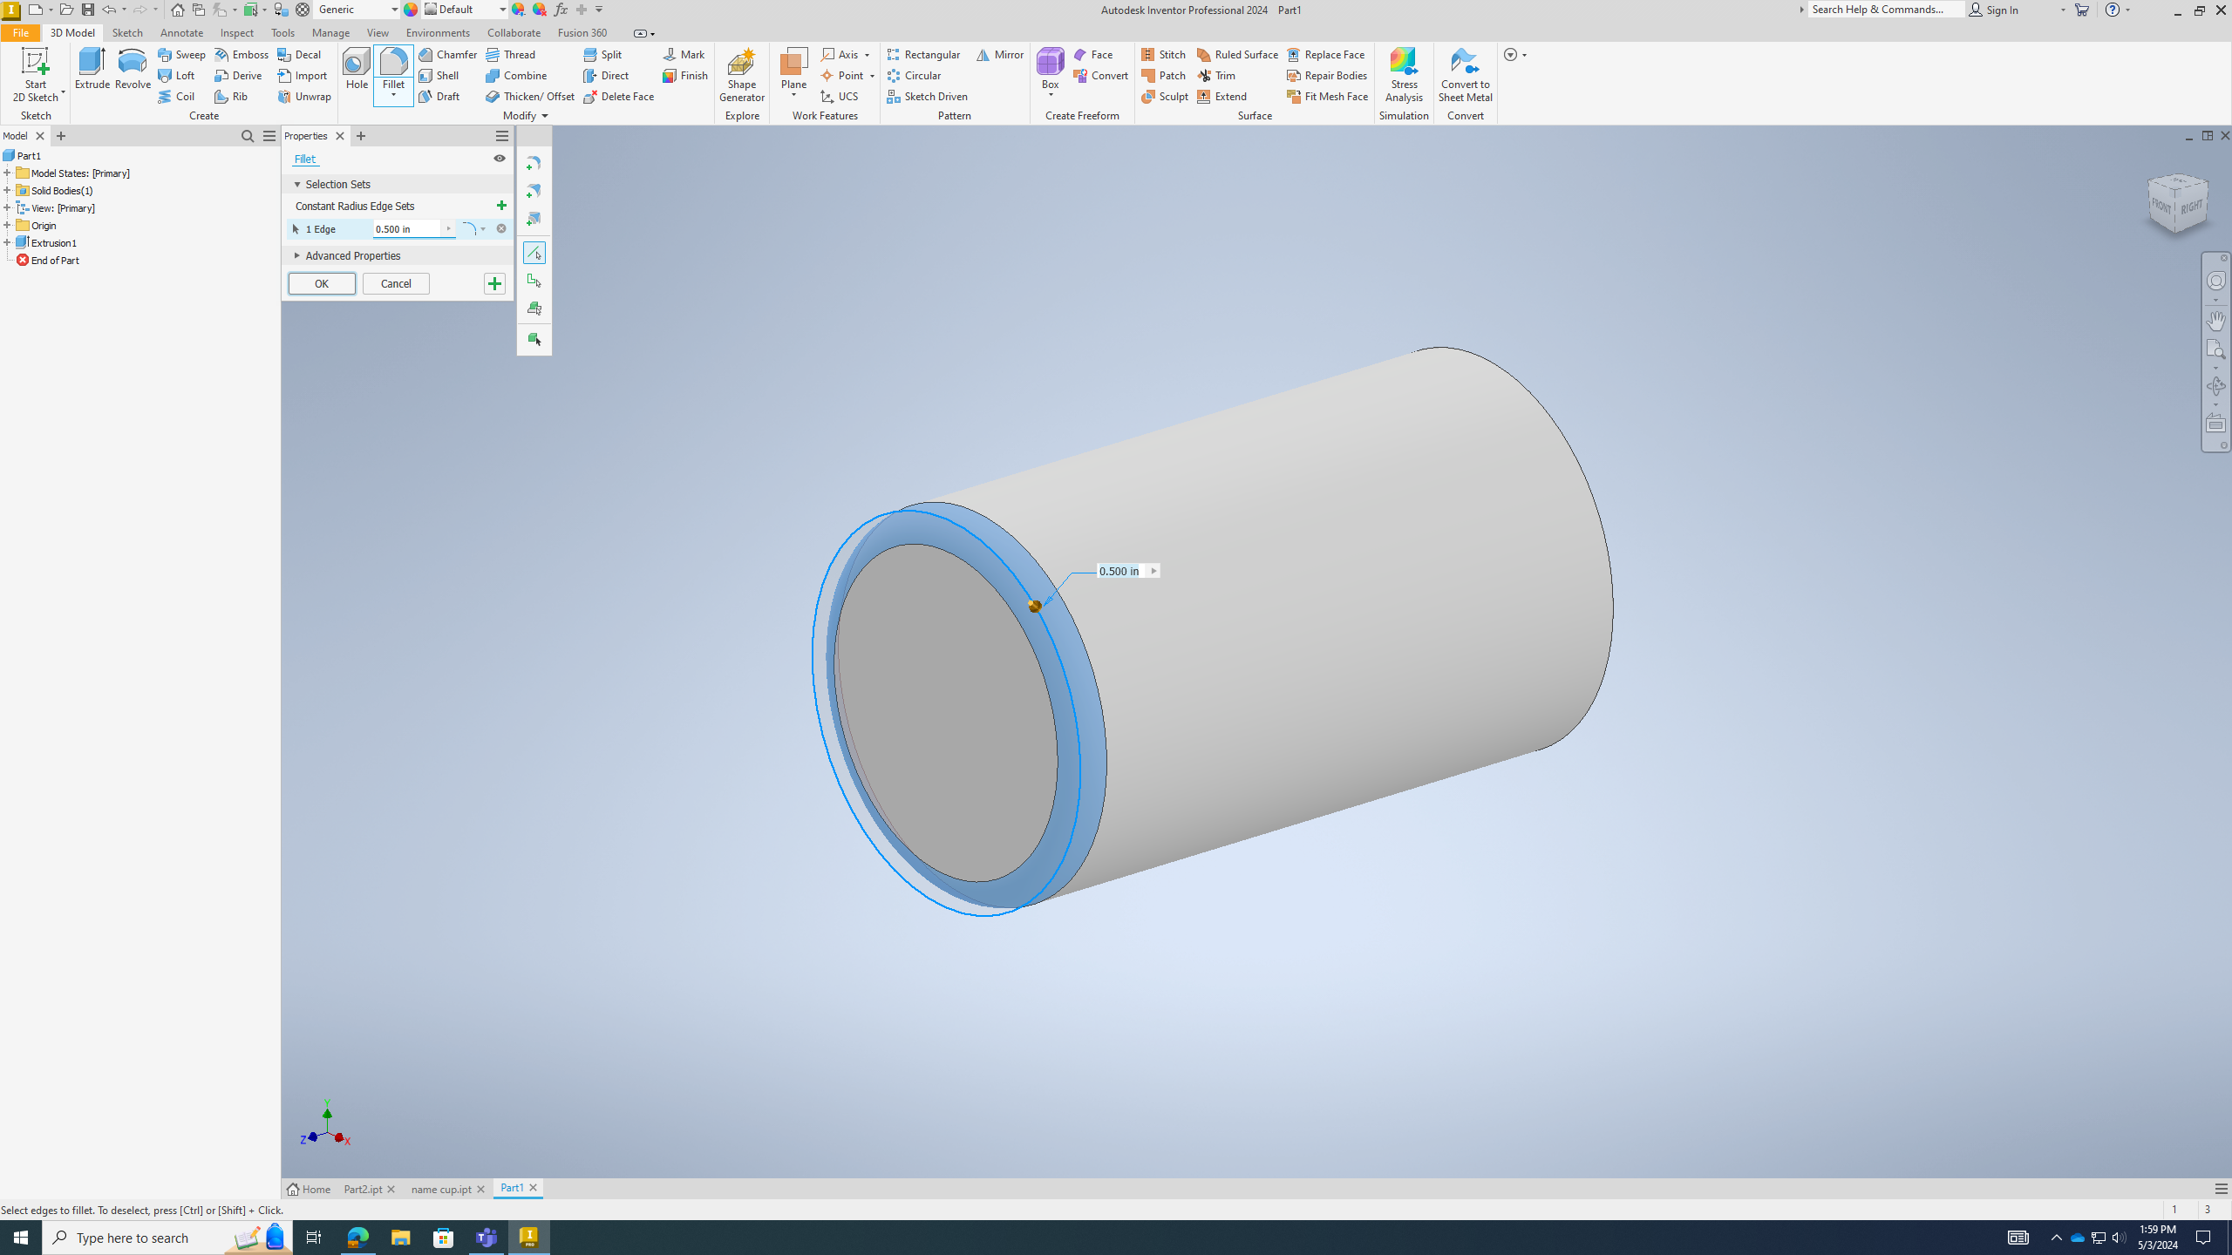Open the fillet type dropdown
2232x1255 pixels.
483,228
